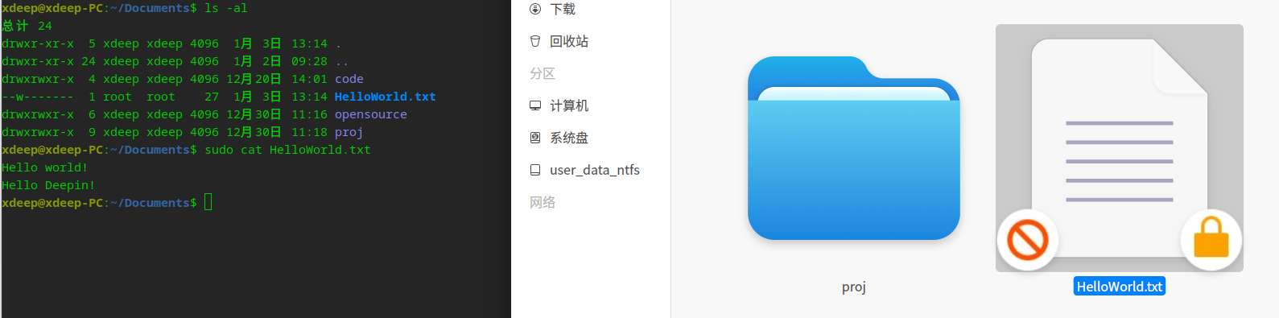Click the red no-access badge on HelloWorld.txt
1279x318 pixels.
(x=1028, y=240)
